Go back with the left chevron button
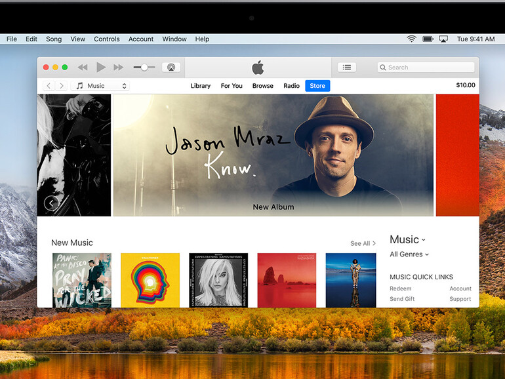This screenshot has height=379, width=505. [x=49, y=86]
